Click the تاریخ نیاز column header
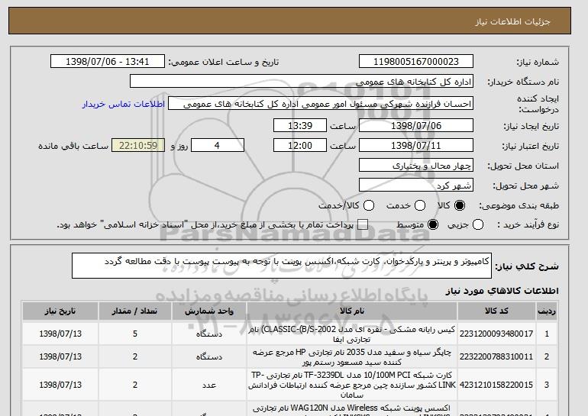 tap(60, 311)
